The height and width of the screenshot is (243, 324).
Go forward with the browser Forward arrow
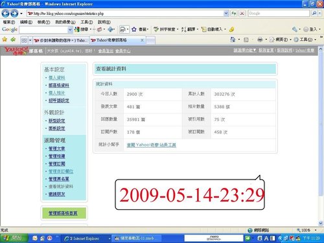(x=14, y=14)
